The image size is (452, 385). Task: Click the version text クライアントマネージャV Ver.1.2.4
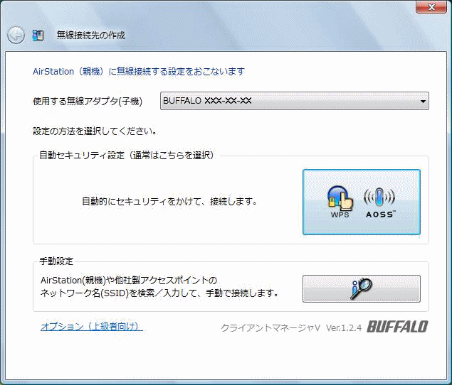point(291,327)
